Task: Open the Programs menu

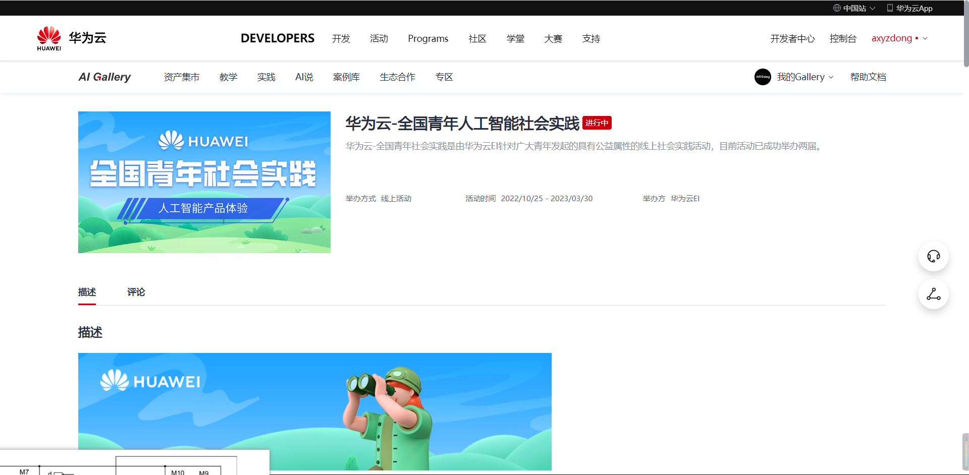Action: 428,38
